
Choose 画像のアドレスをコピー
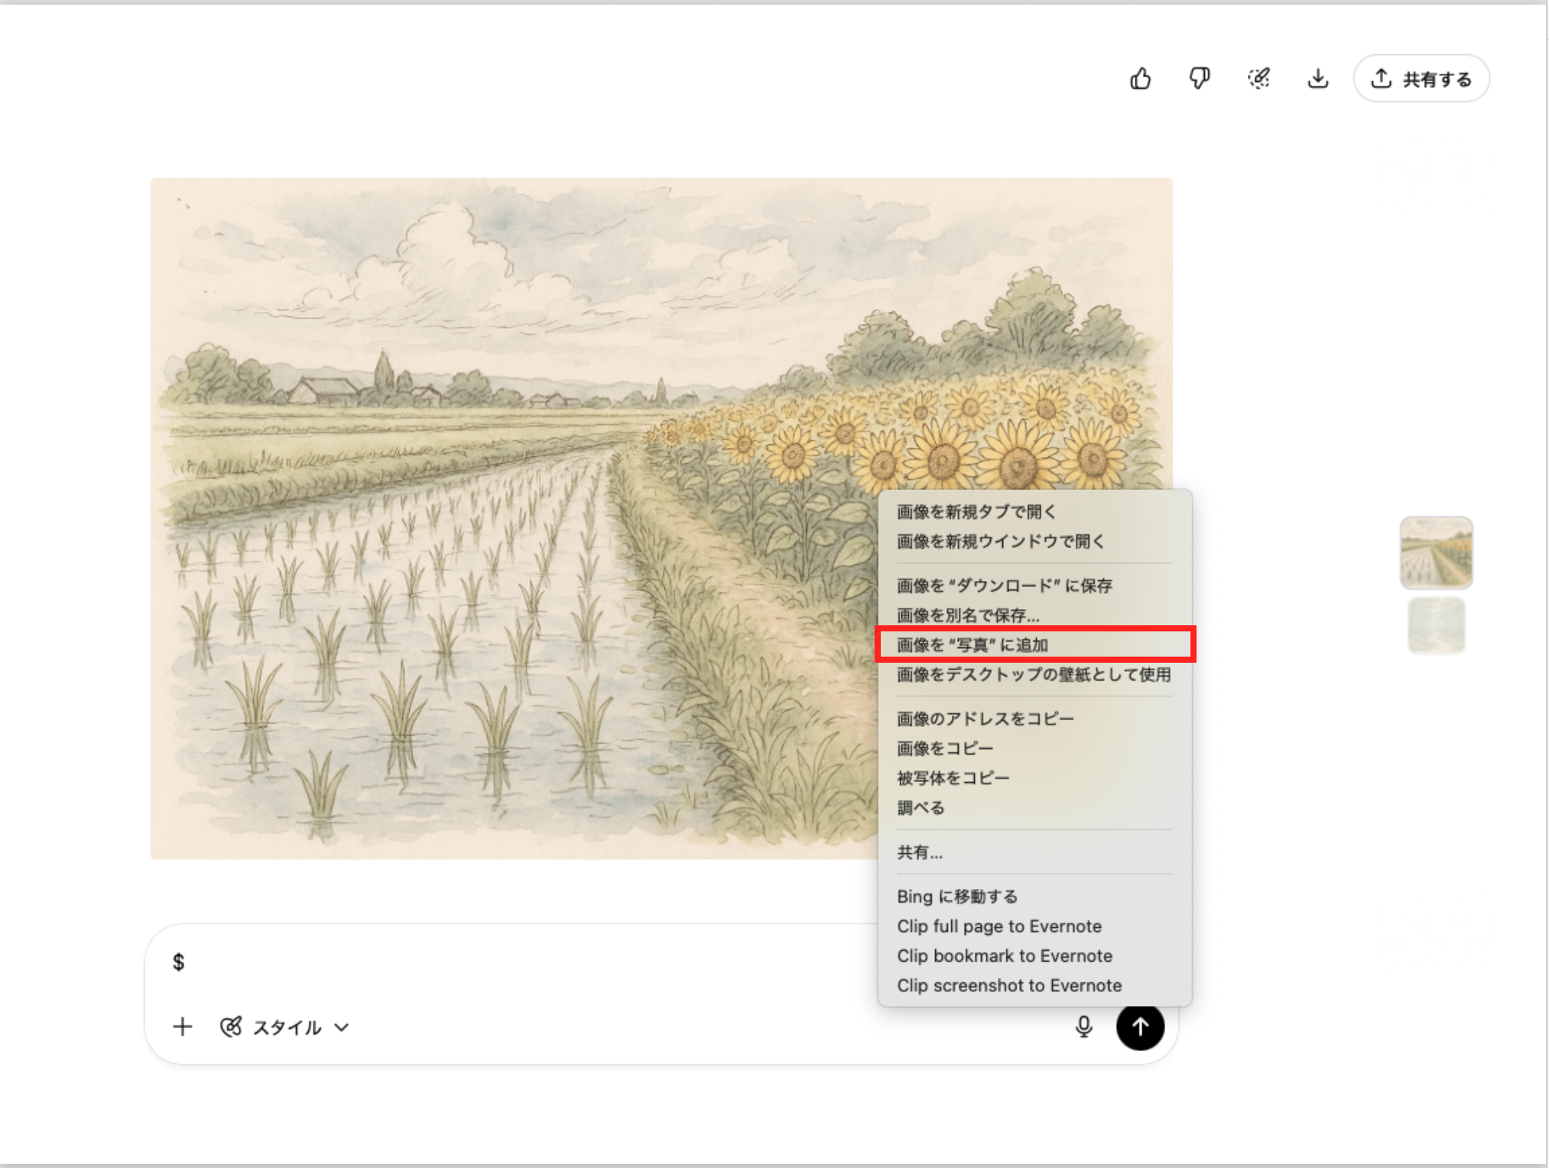click(986, 719)
